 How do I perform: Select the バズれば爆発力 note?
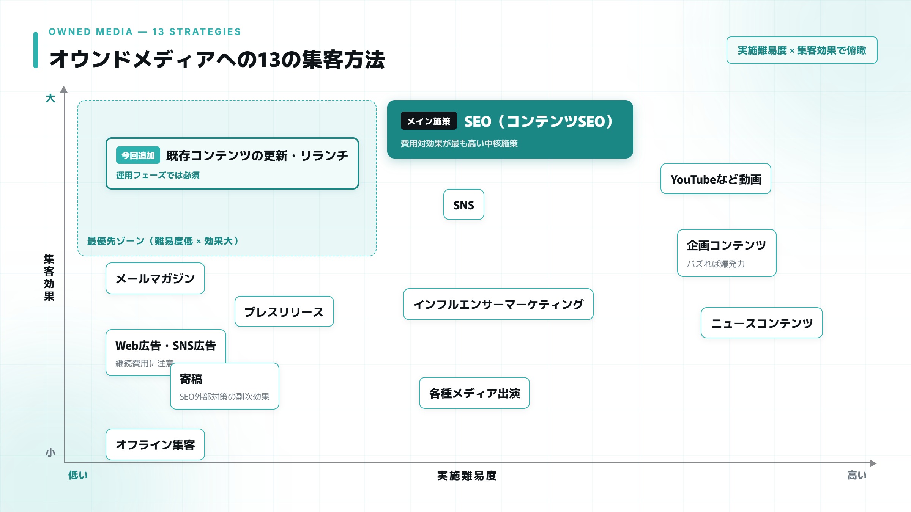[x=716, y=264]
